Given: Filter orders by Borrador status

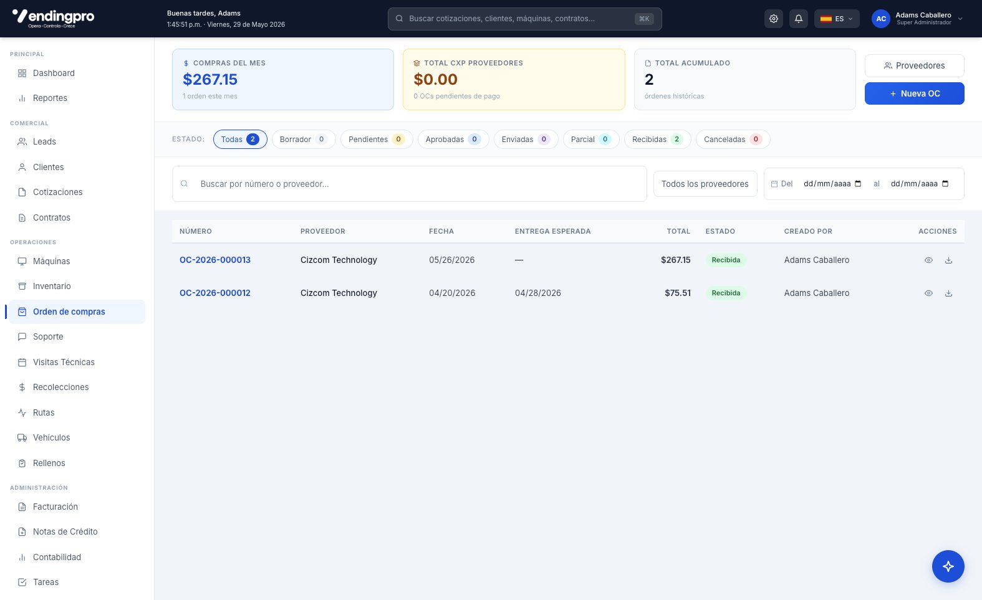Looking at the screenshot, I should [x=304, y=140].
